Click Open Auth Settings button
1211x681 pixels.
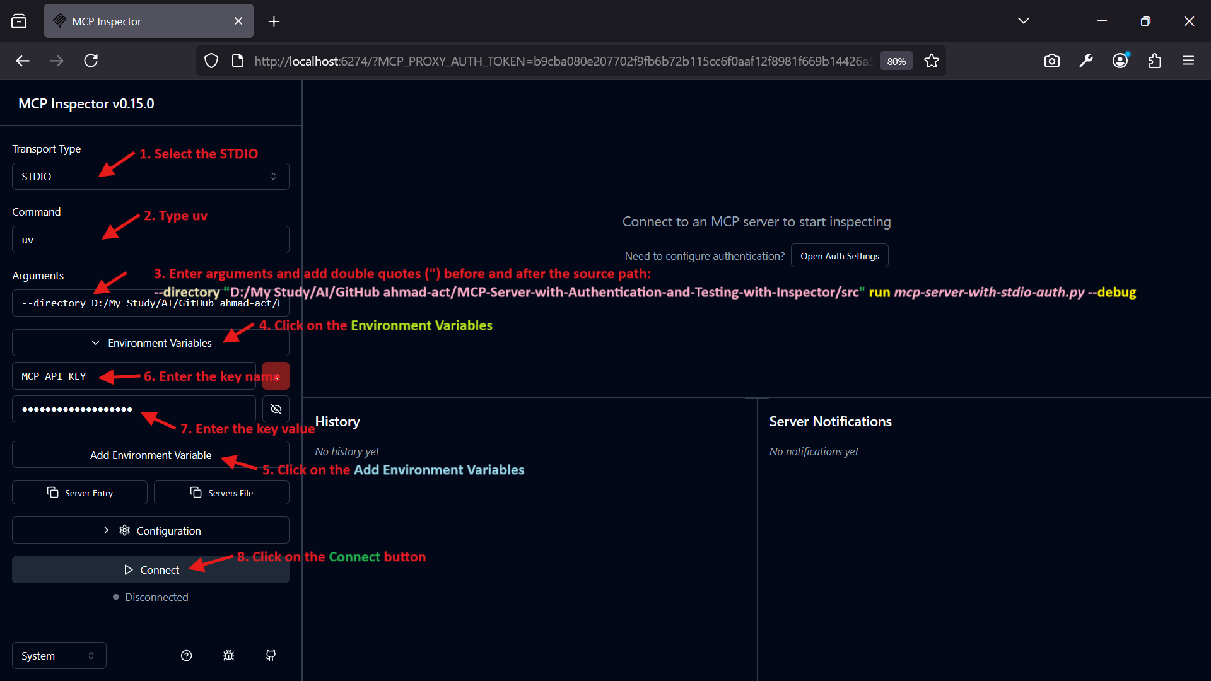point(840,256)
